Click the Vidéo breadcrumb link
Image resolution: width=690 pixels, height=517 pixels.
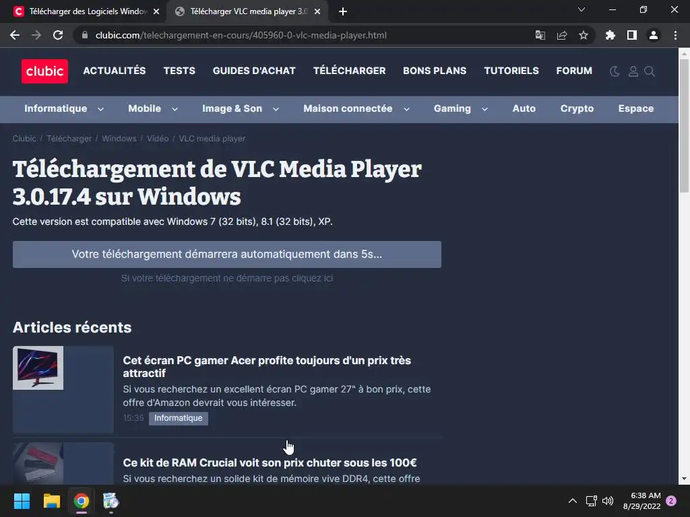(158, 139)
